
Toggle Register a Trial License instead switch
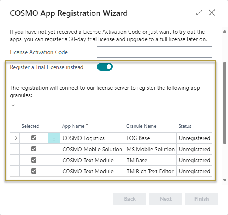click(x=105, y=67)
